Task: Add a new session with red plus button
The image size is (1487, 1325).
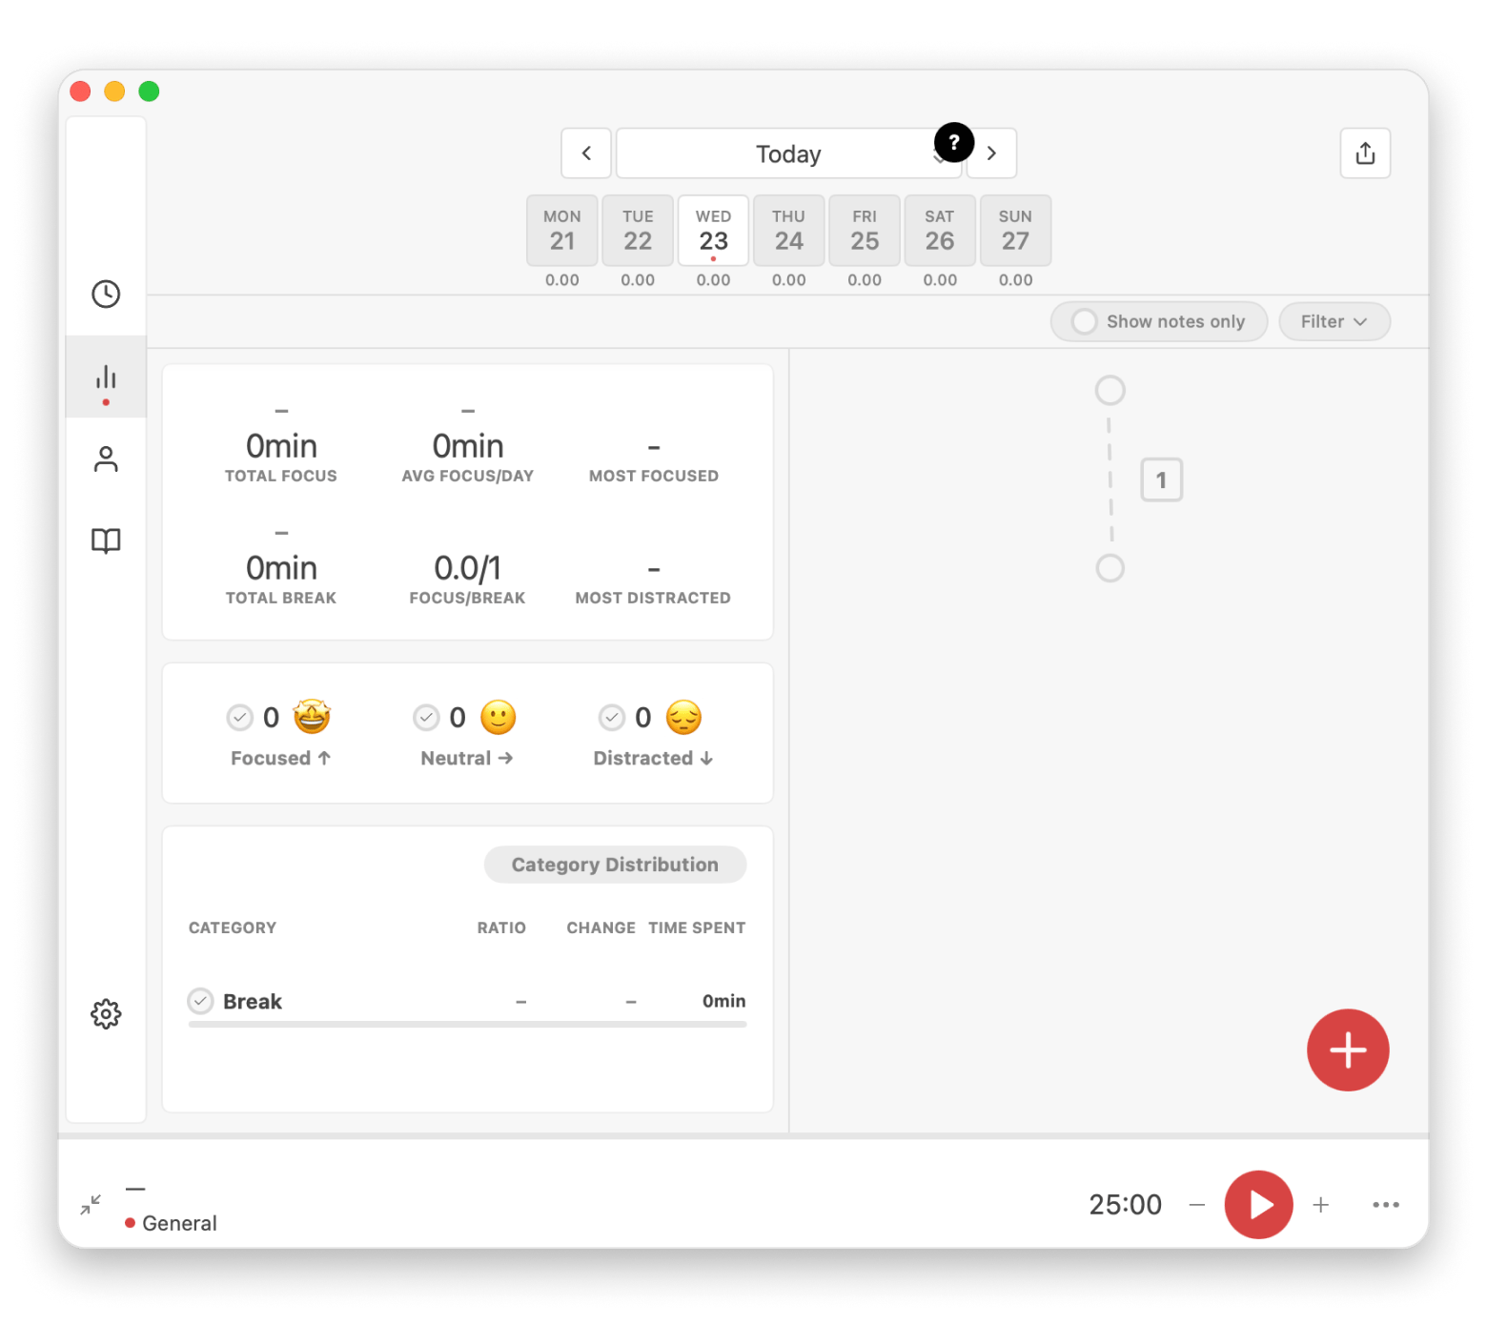Action: (x=1348, y=1050)
